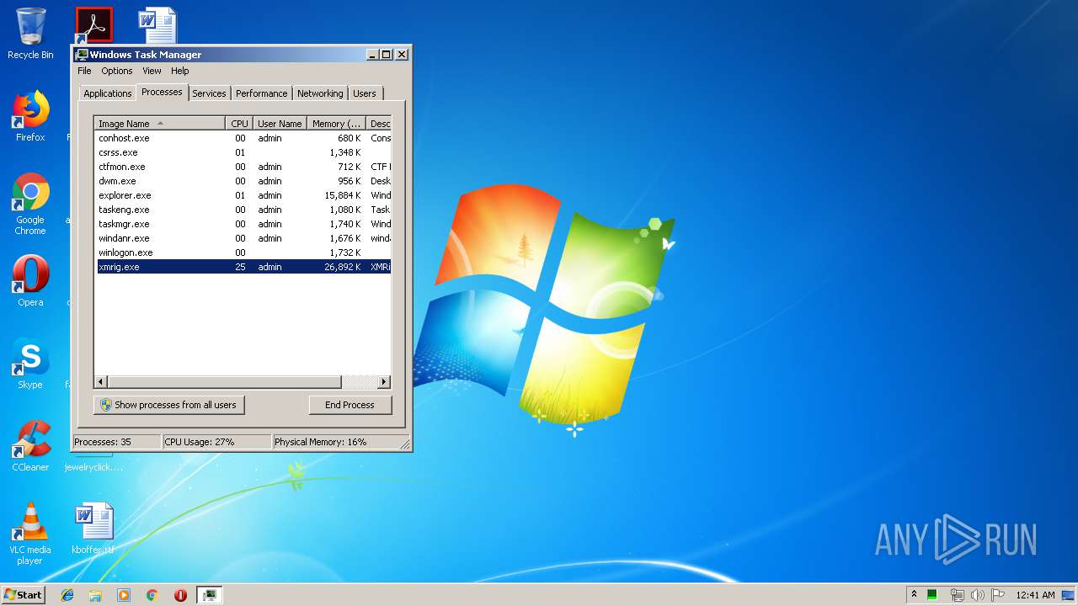Select the explorer.exe process row

(x=243, y=195)
